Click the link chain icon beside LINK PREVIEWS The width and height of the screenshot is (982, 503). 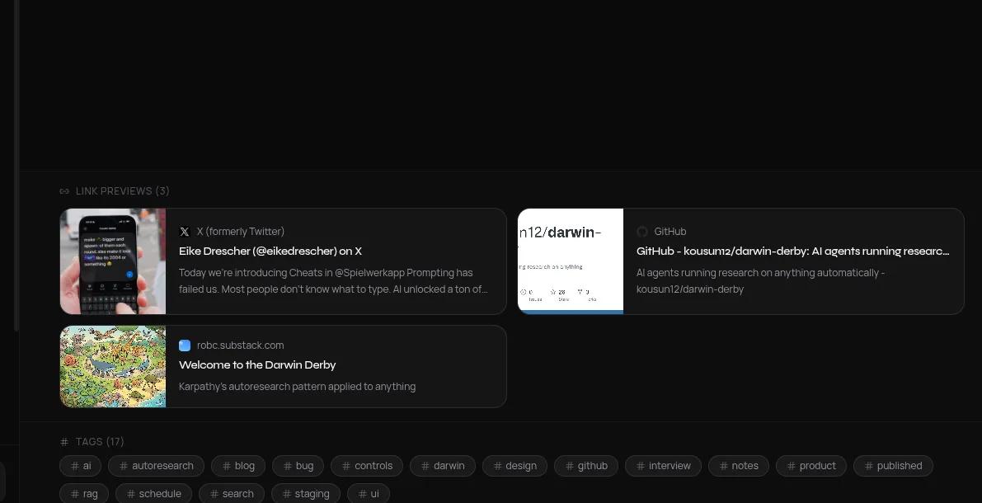point(64,190)
